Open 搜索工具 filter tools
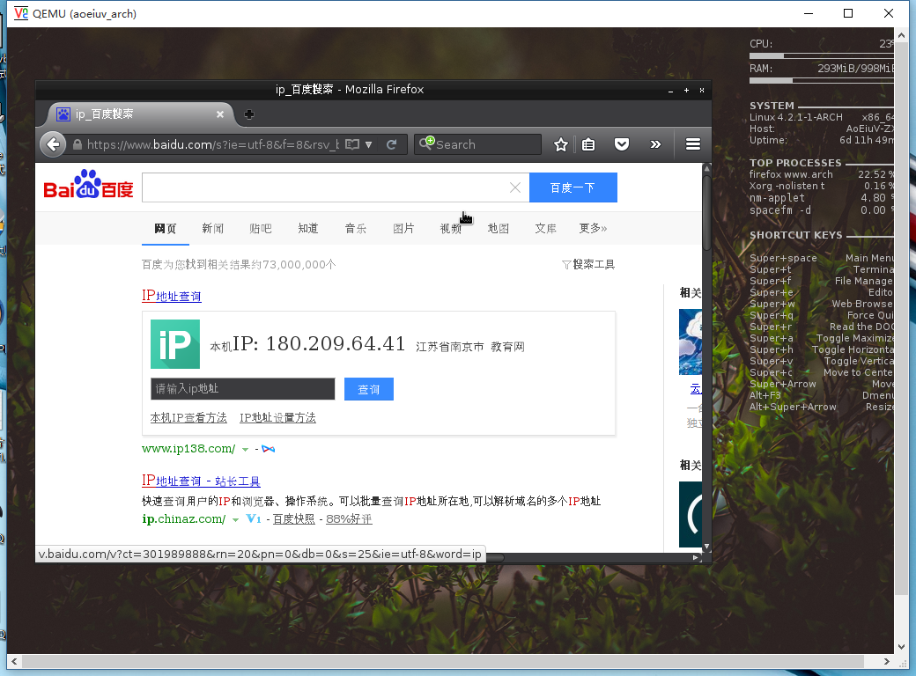 tap(588, 264)
